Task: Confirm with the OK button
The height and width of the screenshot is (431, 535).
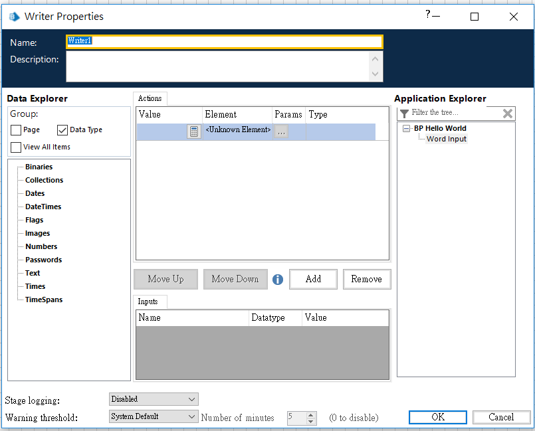Action: 438,417
